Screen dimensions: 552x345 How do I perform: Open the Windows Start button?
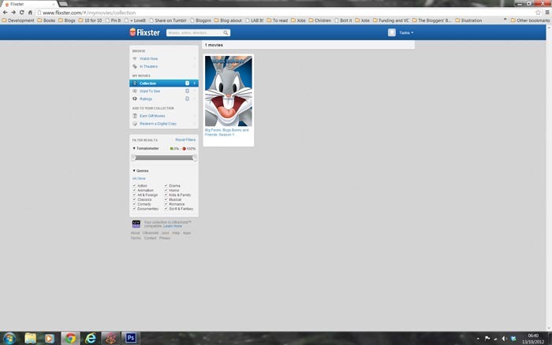tap(9, 338)
